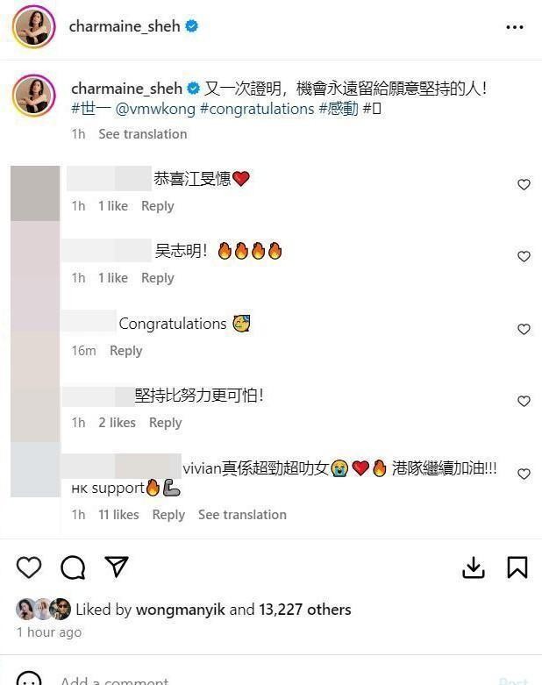Open the @vmwkong mention link

tap(155, 109)
